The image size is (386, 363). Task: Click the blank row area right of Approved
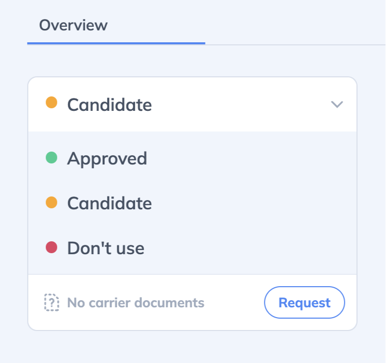(x=251, y=158)
